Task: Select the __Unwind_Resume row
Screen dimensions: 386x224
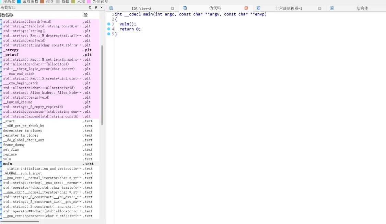Action: [x=50, y=102]
